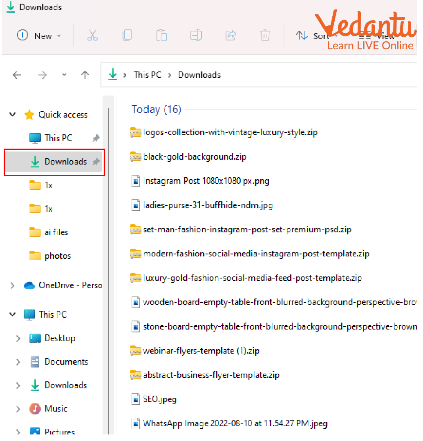Collapse the Quick access tree section
Viewport: 423px width, 441px height.
pyautogui.click(x=13, y=115)
